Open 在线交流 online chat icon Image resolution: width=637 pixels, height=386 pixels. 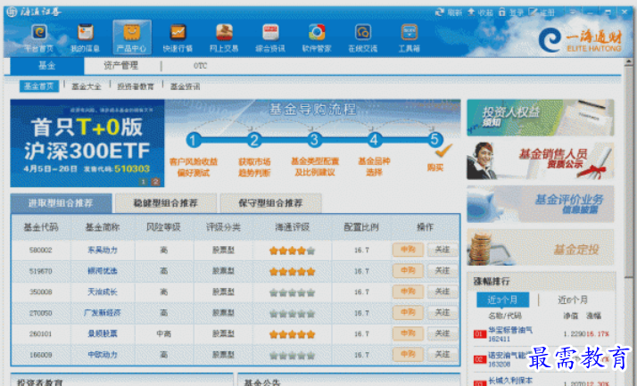[x=363, y=37]
